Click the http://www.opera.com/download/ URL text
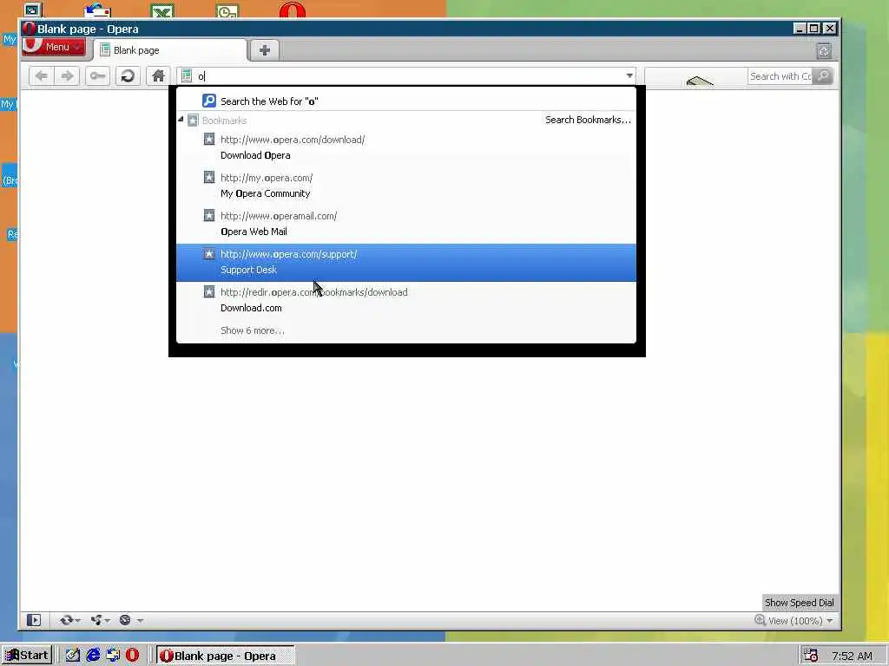The image size is (889, 666). (293, 140)
